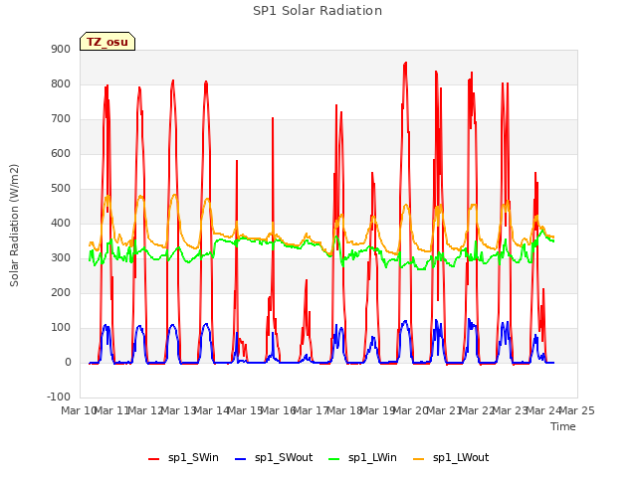Image resolution: width=637 pixels, height=477 pixels.
Task: Click the red SWin spike near Mar 16
Action: (x=273, y=118)
